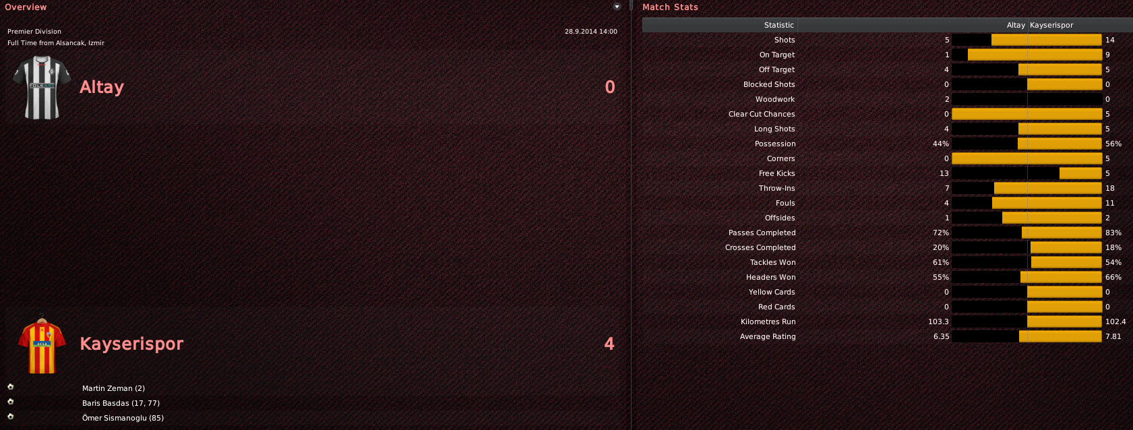Viewport: 1133px width, 430px height.
Task: Click the Kayserispor team kit image
Action: tap(42, 346)
